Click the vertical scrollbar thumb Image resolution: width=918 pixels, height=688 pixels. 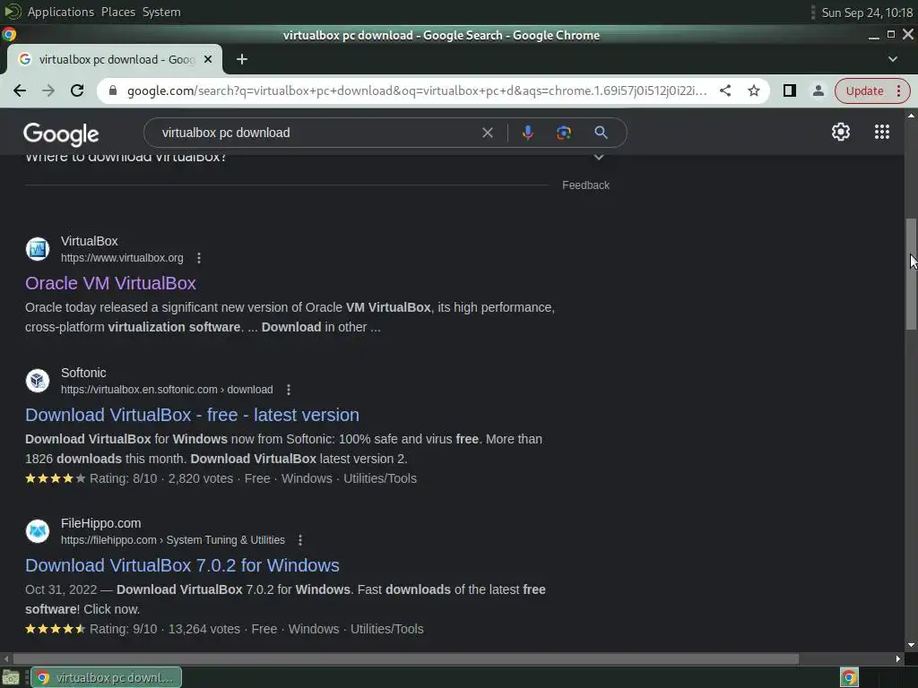(911, 274)
